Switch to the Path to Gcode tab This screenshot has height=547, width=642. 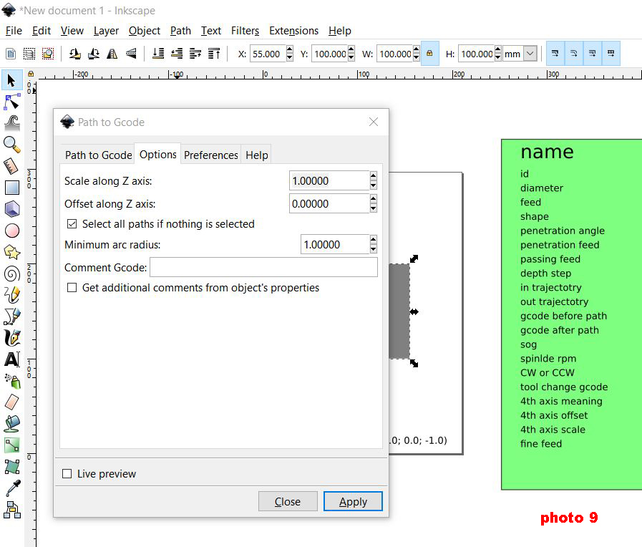tap(98, 155)
